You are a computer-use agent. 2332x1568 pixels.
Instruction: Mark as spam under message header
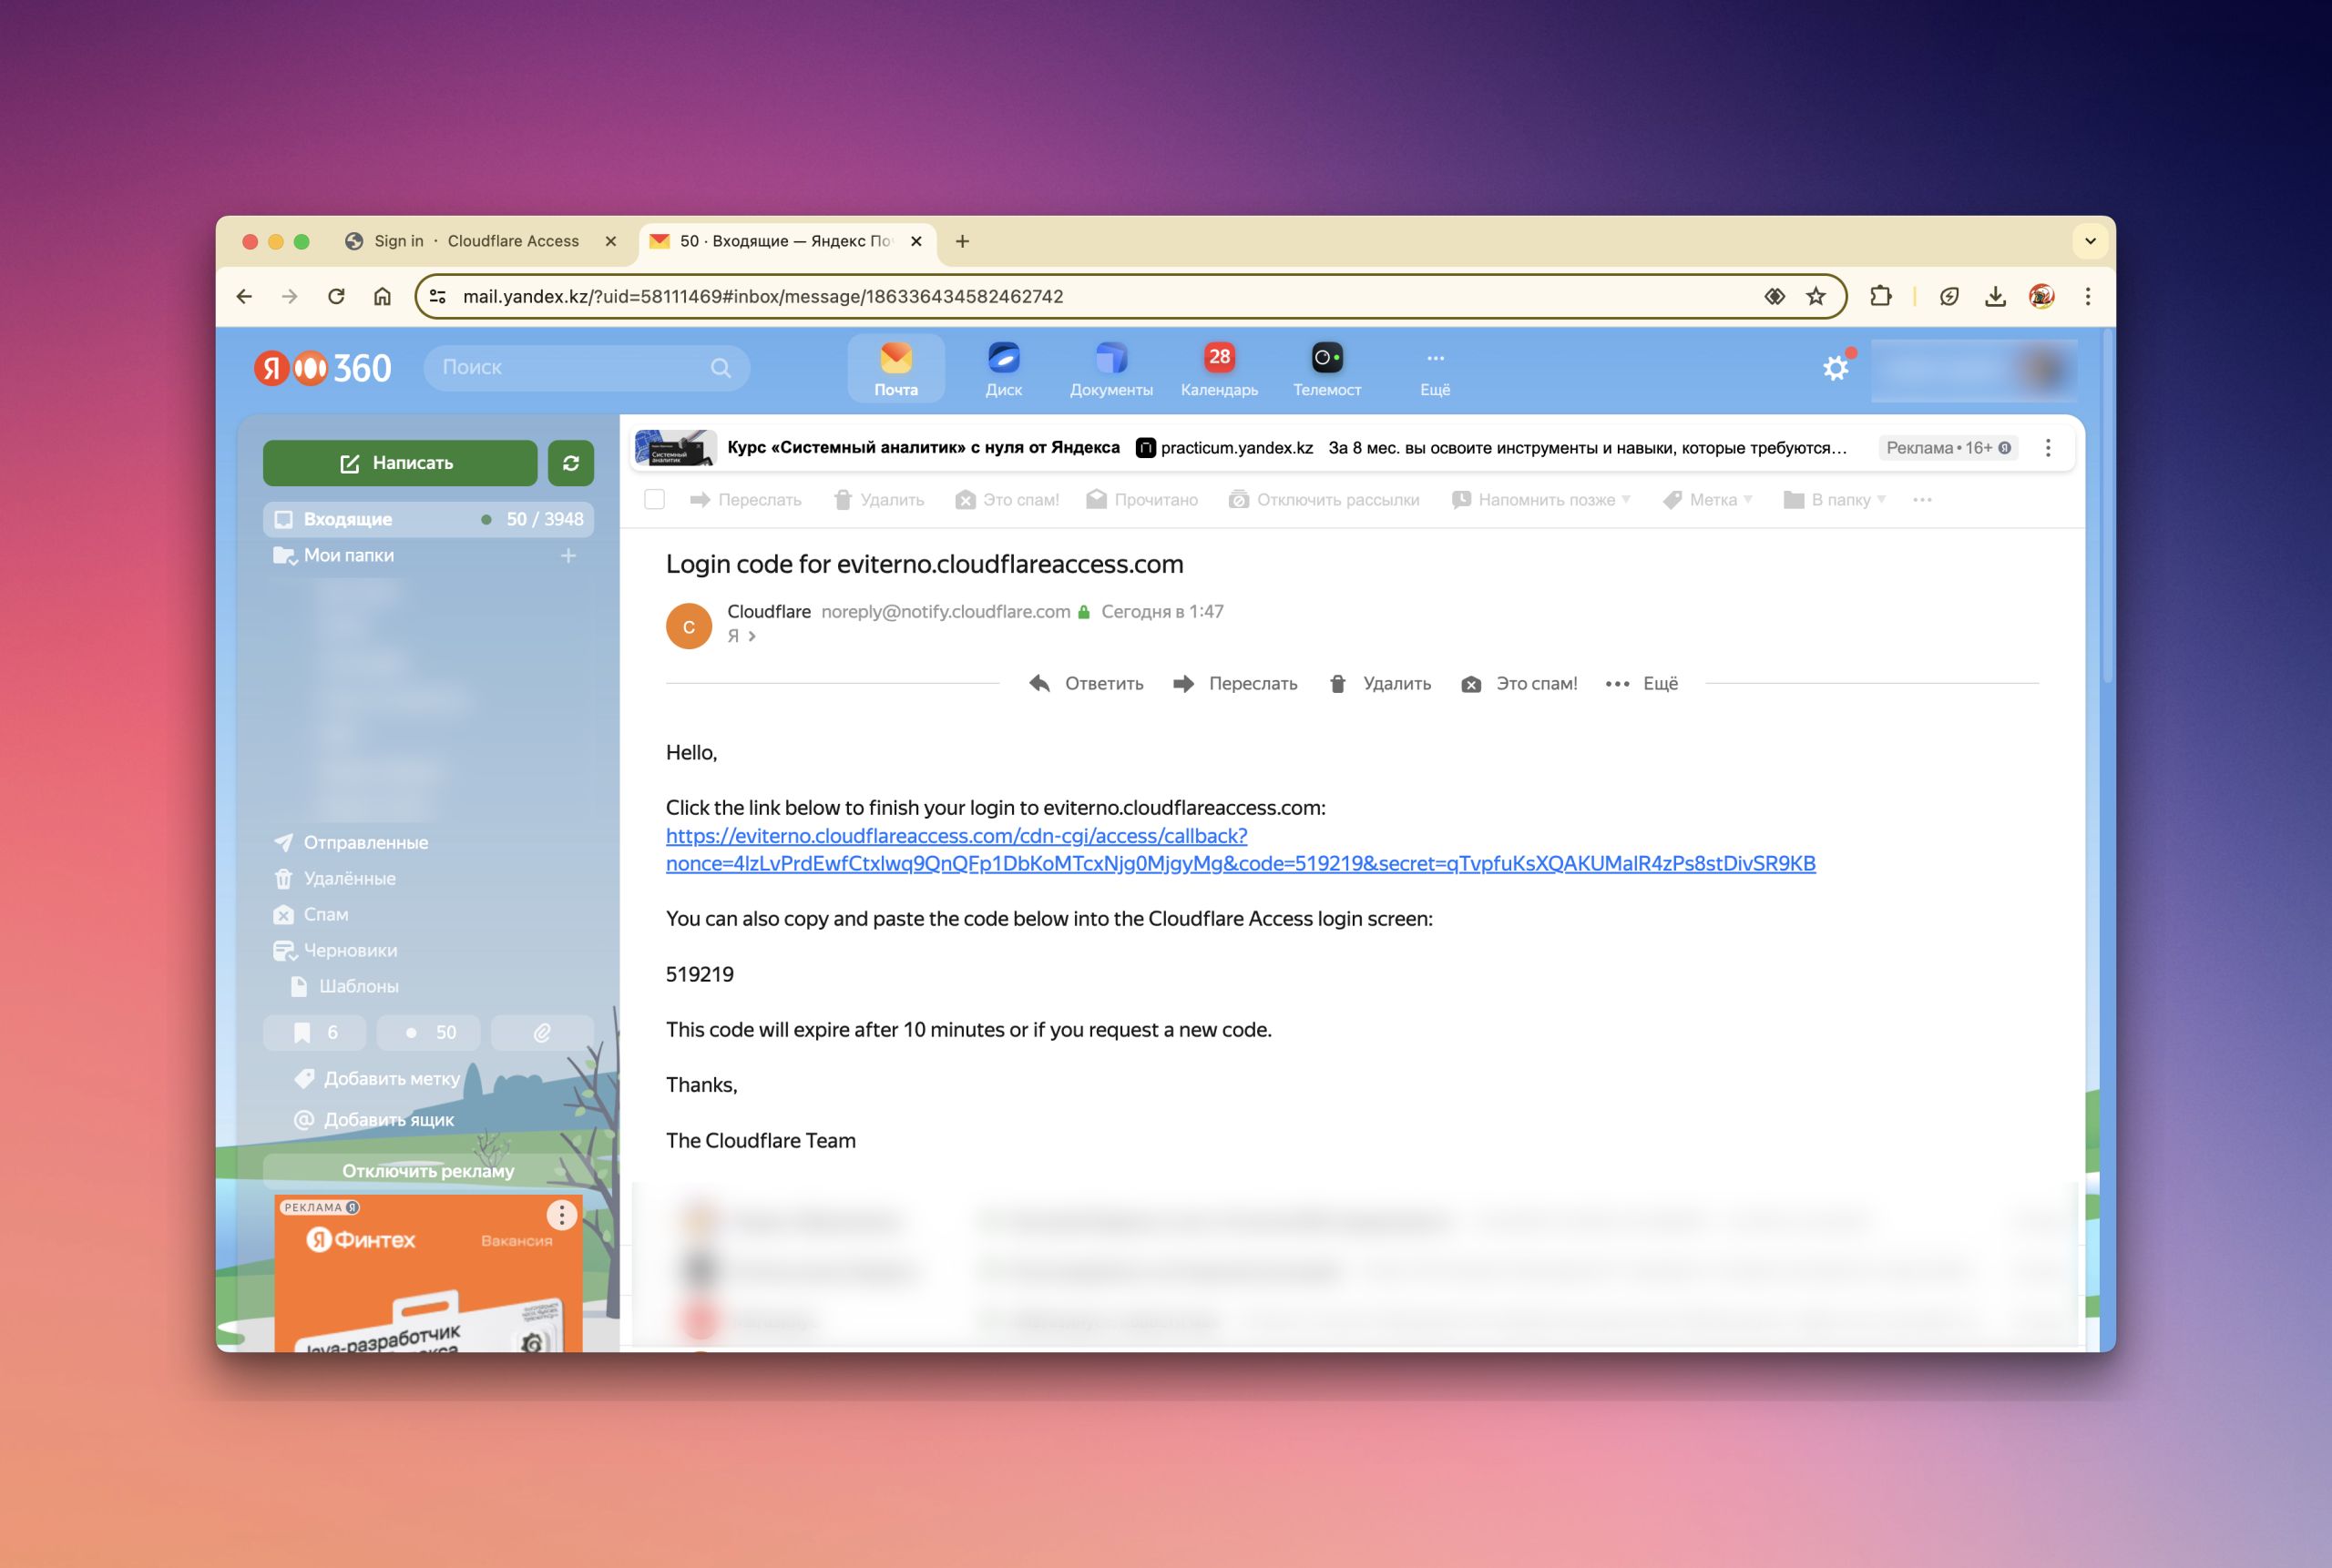1519,684
